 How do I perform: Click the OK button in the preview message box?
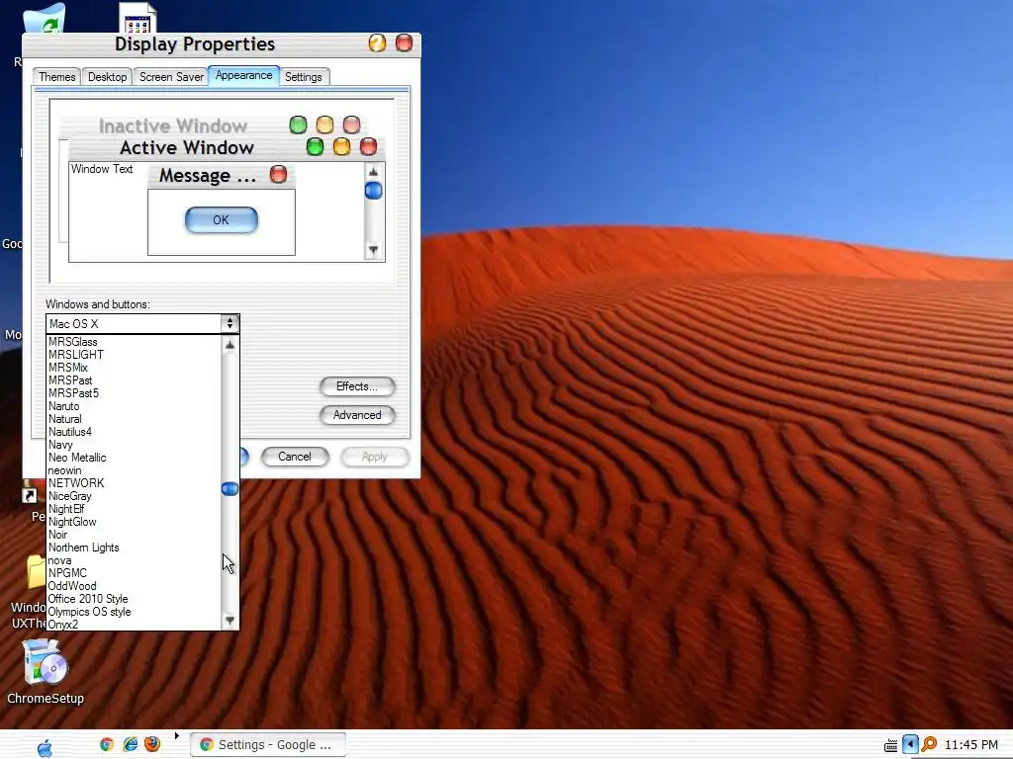coord(221,220)
